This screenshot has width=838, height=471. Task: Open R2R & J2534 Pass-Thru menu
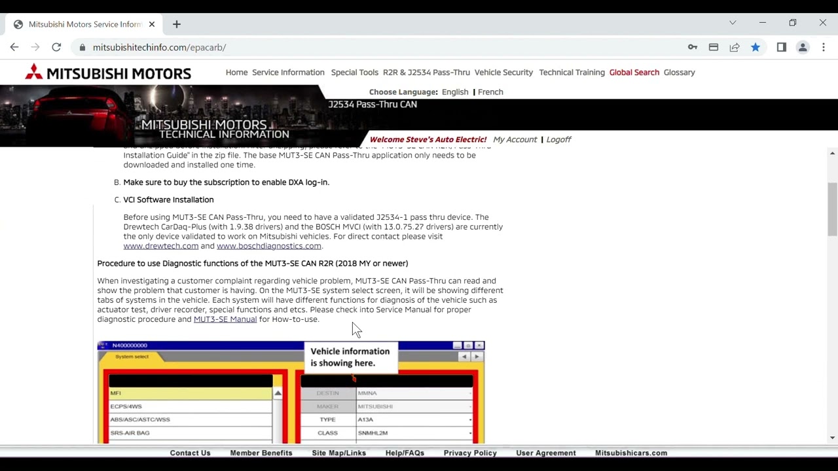coord(426,73)
